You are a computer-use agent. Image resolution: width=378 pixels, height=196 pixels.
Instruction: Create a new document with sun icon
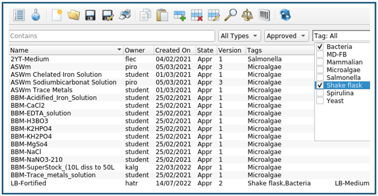point(57,15)
